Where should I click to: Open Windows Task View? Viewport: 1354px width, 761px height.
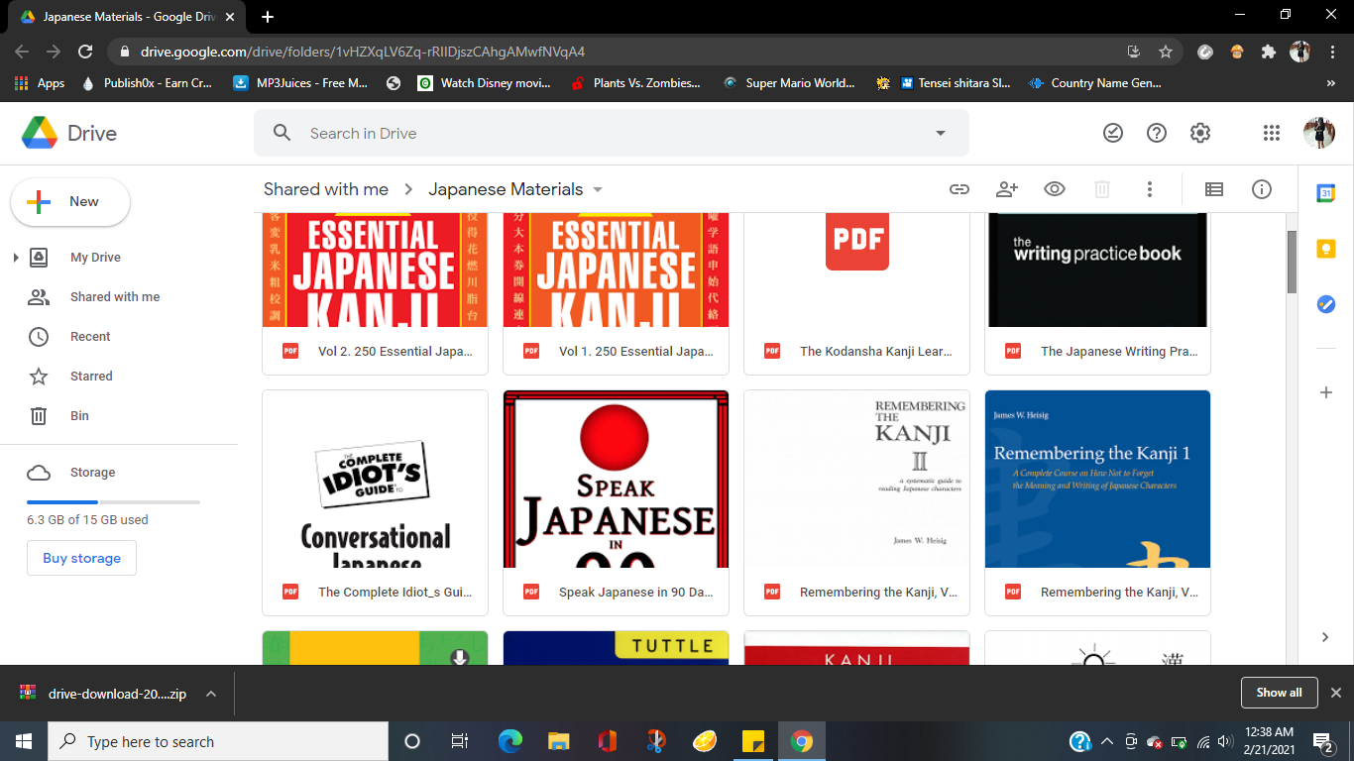click(x=460, y=741)
